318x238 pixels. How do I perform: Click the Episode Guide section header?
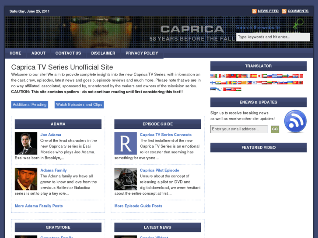[157, 124]
